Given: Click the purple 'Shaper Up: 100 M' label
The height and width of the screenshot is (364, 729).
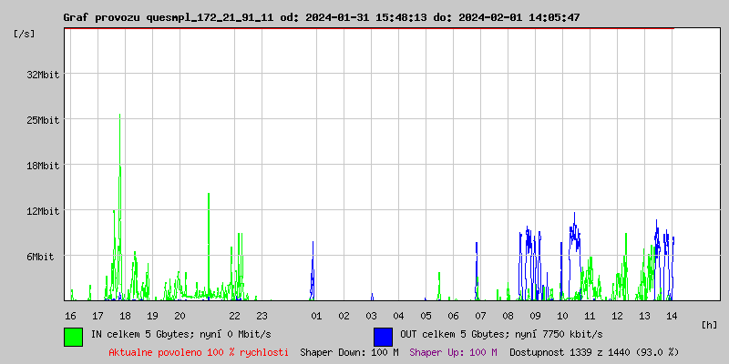Looking at the screenshot, I should [x=453, y=351].
